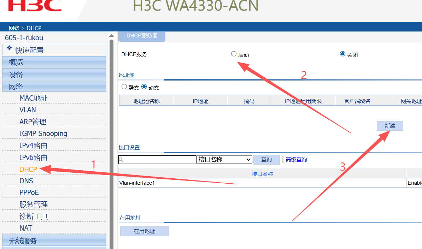This screenshot has height=249, width=422.
Task: Click 地址池名称 column header
Action: click(x=146, y=101)
